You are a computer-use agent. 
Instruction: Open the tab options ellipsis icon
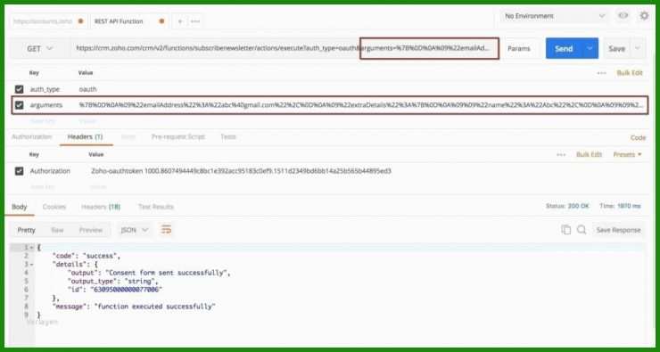tap(195, 21)
